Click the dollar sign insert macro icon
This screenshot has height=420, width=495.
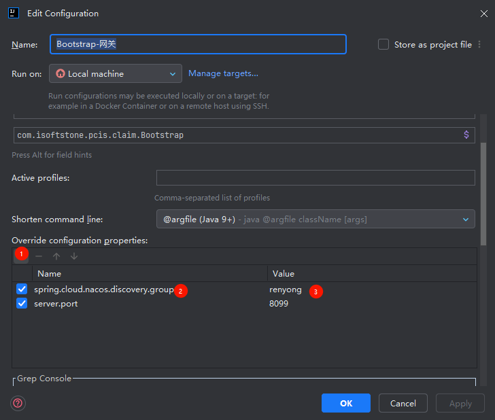tap(466, 135)
